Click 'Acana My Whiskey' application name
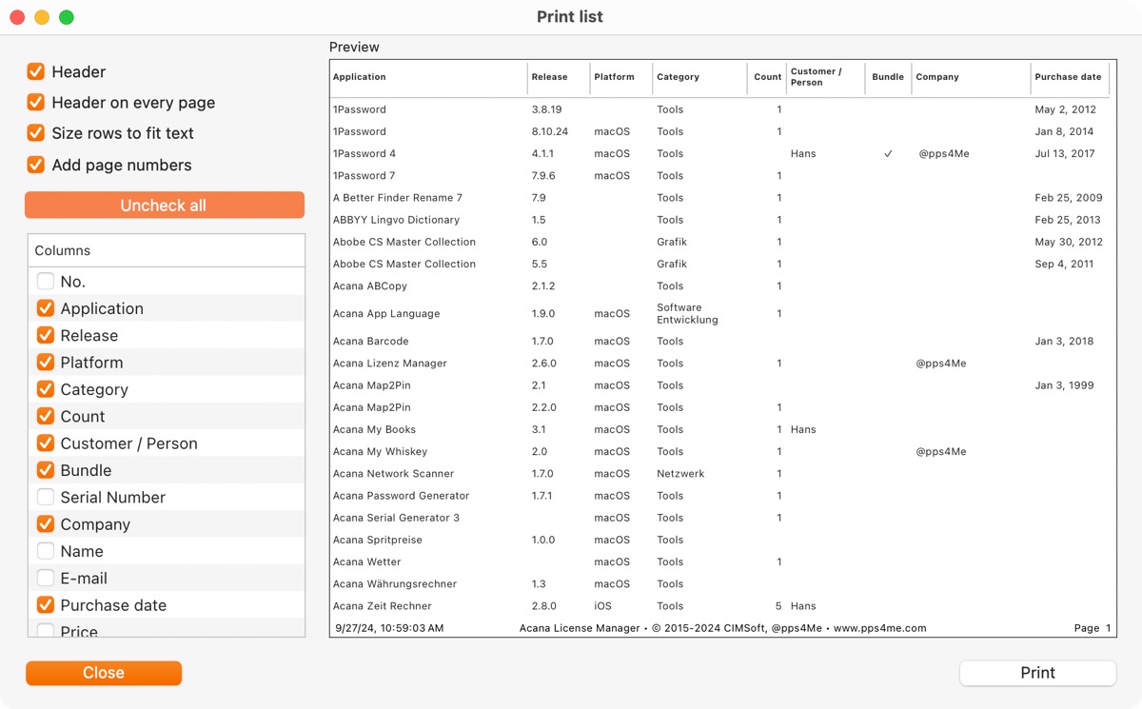1142x709 pixels. click(381, 451)
